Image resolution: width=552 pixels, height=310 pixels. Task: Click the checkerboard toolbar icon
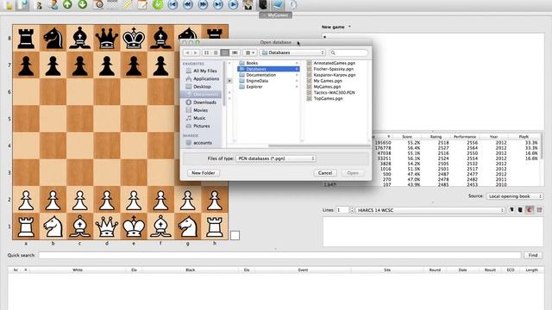(x=113, y=4)
